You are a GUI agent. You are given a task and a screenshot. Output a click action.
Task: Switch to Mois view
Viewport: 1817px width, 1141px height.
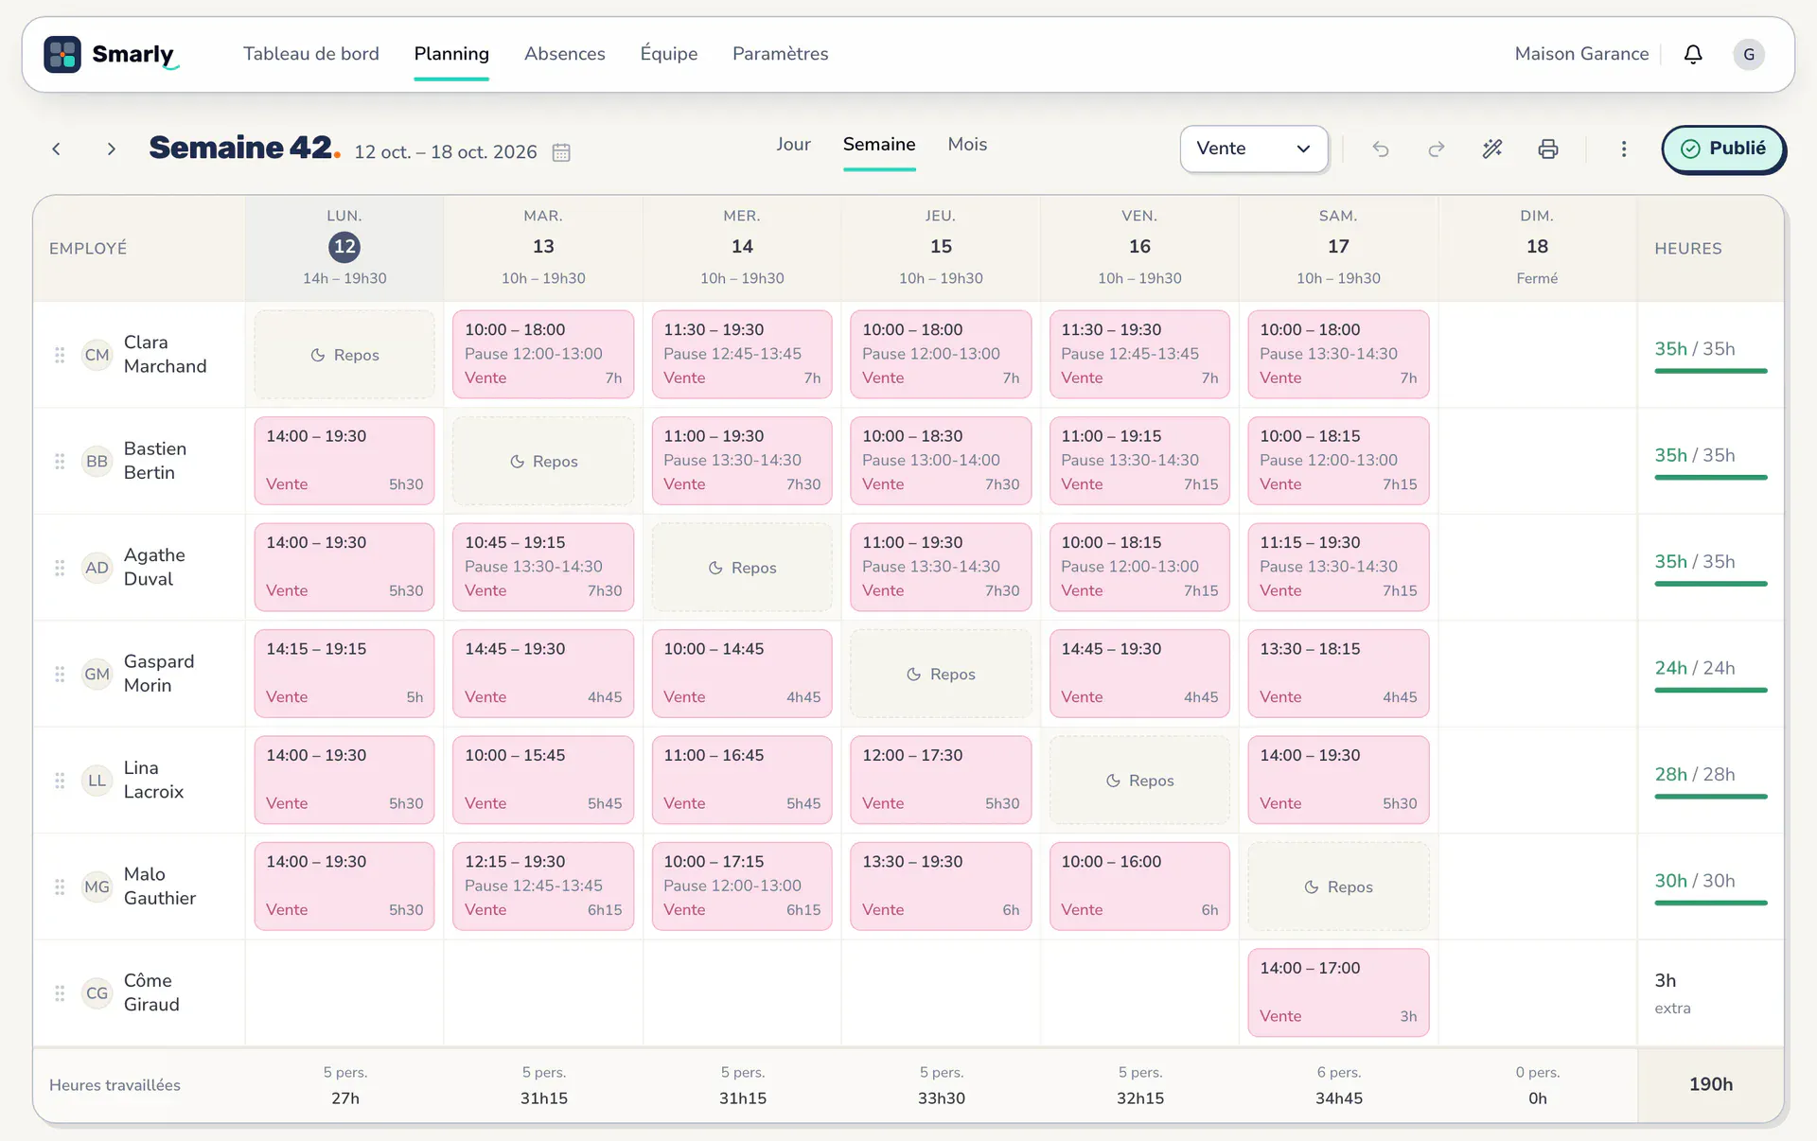coord(967,144)
